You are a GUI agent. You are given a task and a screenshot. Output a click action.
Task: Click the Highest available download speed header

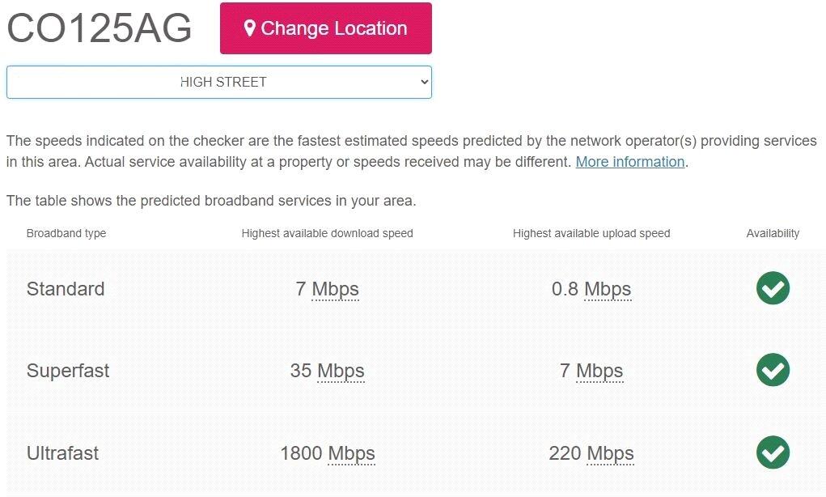327,233
